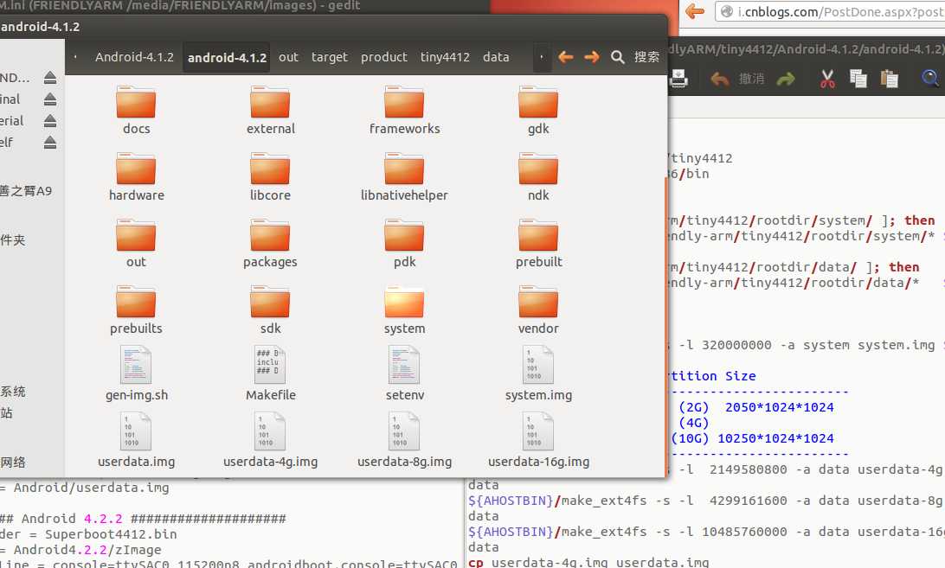Screen dimensions: 945x568
Task: Open the system folder
Action: [404, 311]
